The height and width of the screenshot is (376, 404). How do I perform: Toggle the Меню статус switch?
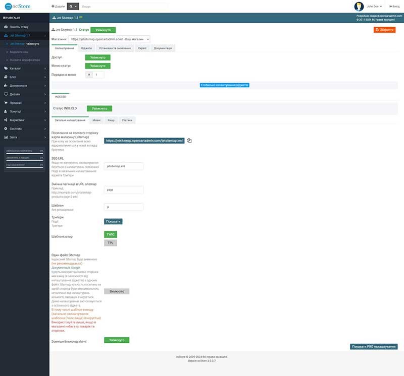97,66
